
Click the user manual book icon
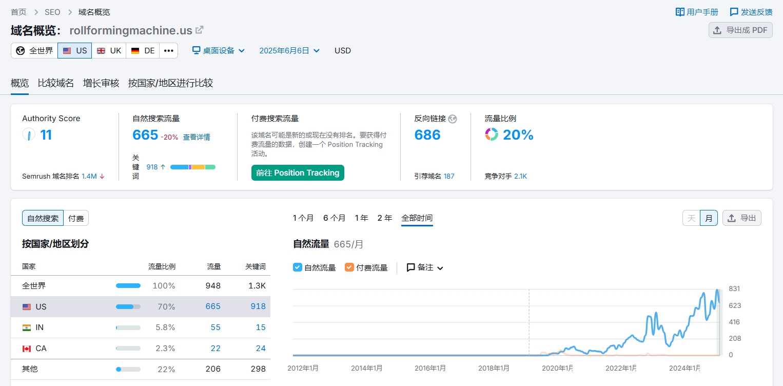680,12
